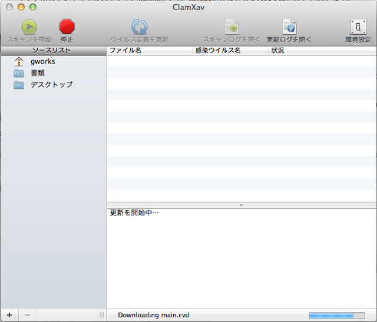Zoom the ClamXav window with green button

coord(33,7)
